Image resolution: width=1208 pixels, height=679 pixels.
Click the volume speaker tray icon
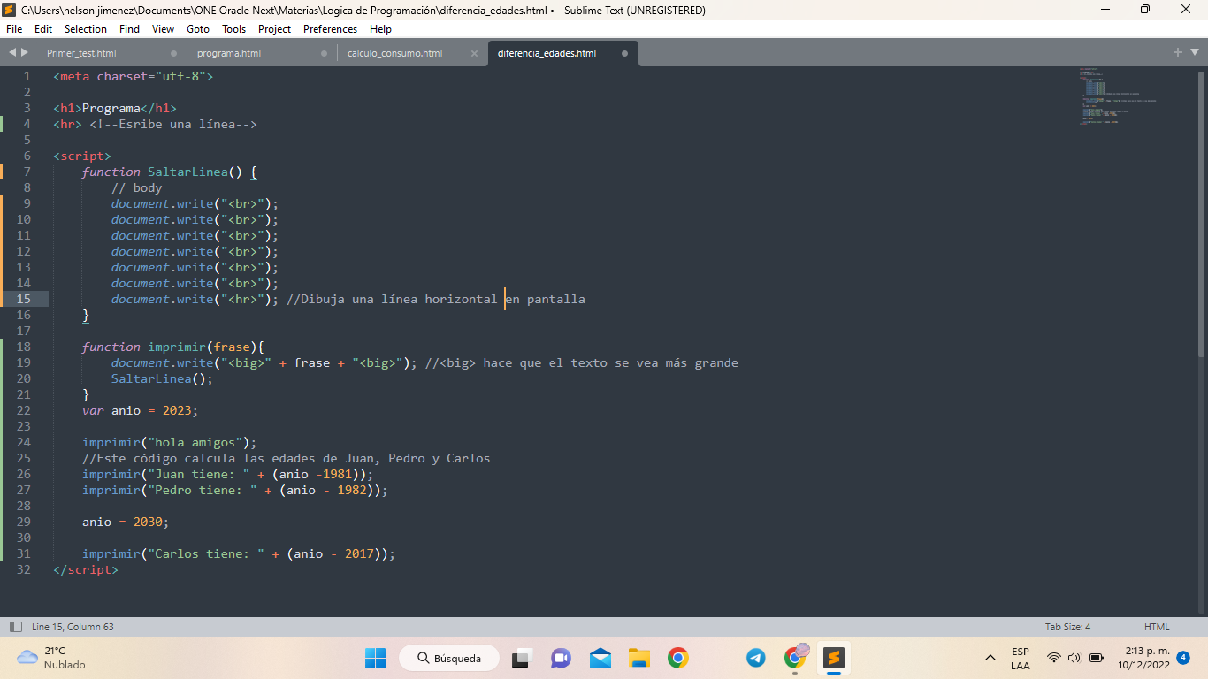point(1074,658)
